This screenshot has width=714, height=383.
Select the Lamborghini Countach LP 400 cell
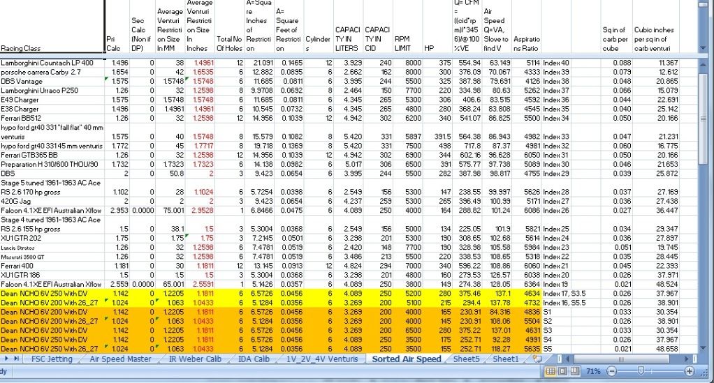52,63
